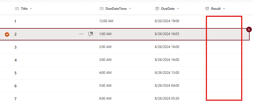Expand the DueDate column dropdown chevron
Viewport: 253px width, 103px height.
pyautogui.click(x=178, y=9)
